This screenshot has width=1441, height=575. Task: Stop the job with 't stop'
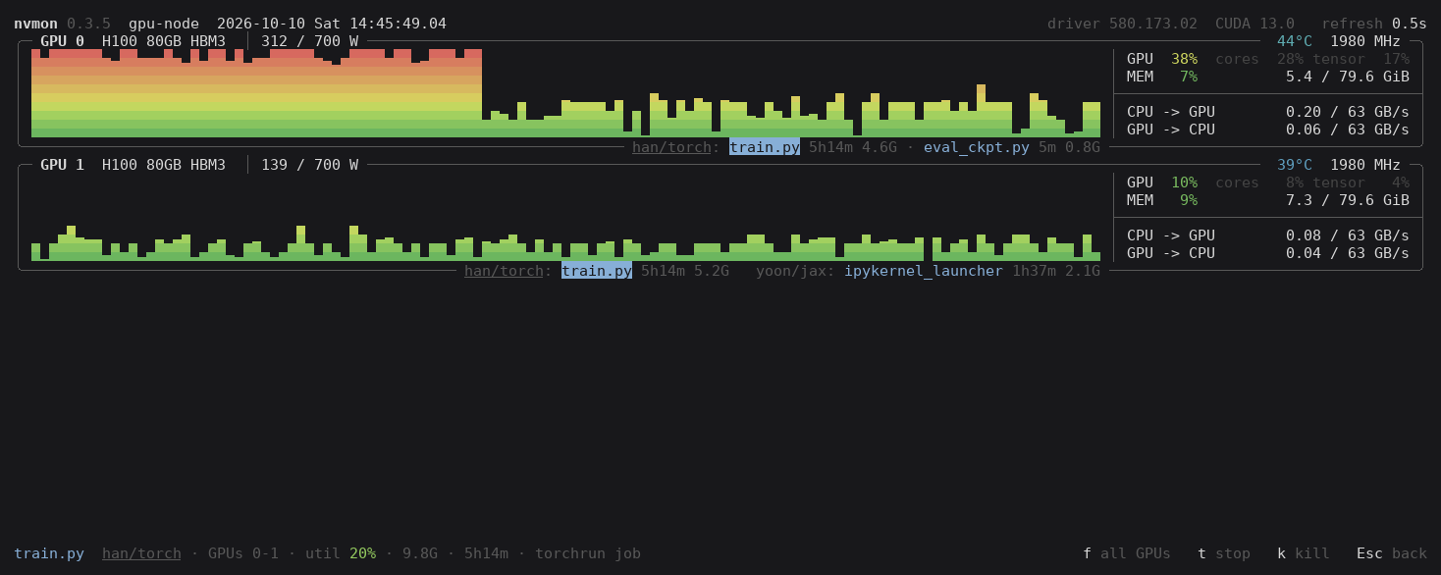coord(1224,553)
